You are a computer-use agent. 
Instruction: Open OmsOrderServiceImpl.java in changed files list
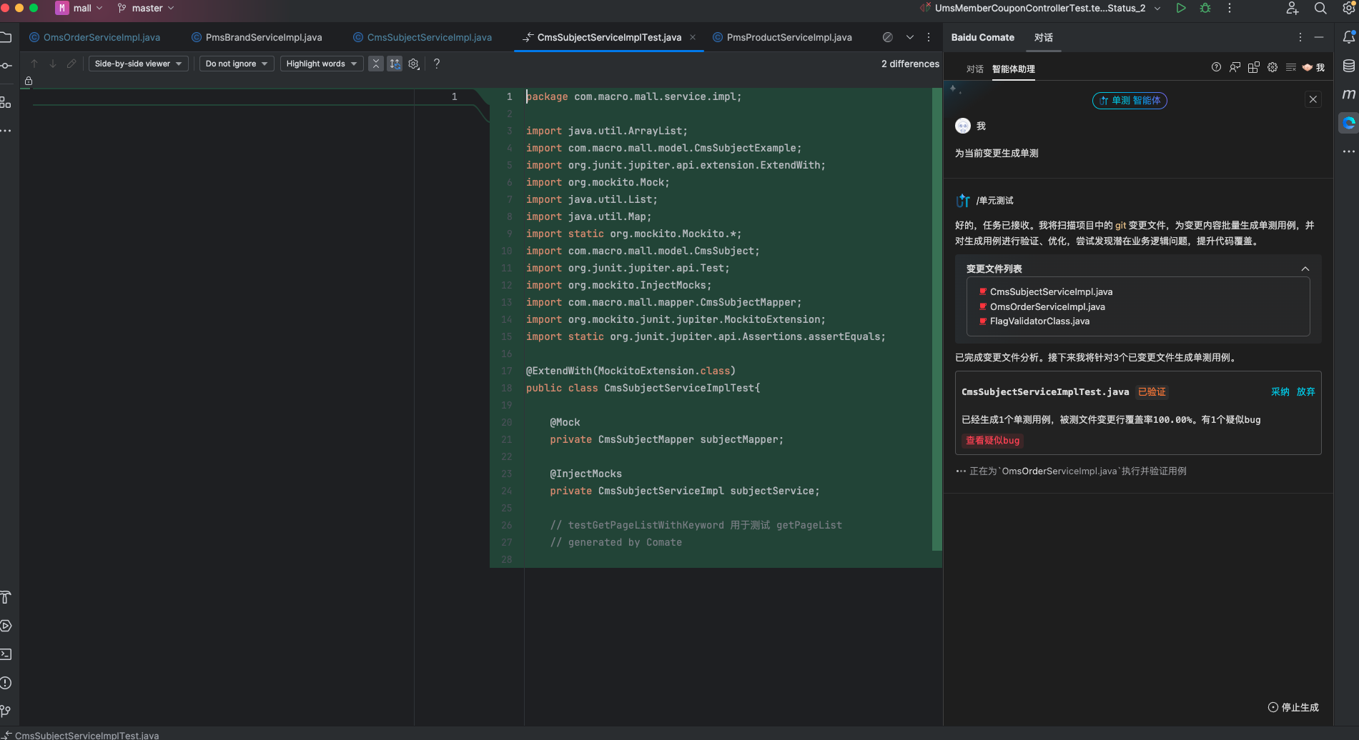(1047, 306)
